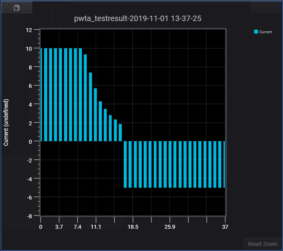Click the x-axis end label 37

point(225,226)
